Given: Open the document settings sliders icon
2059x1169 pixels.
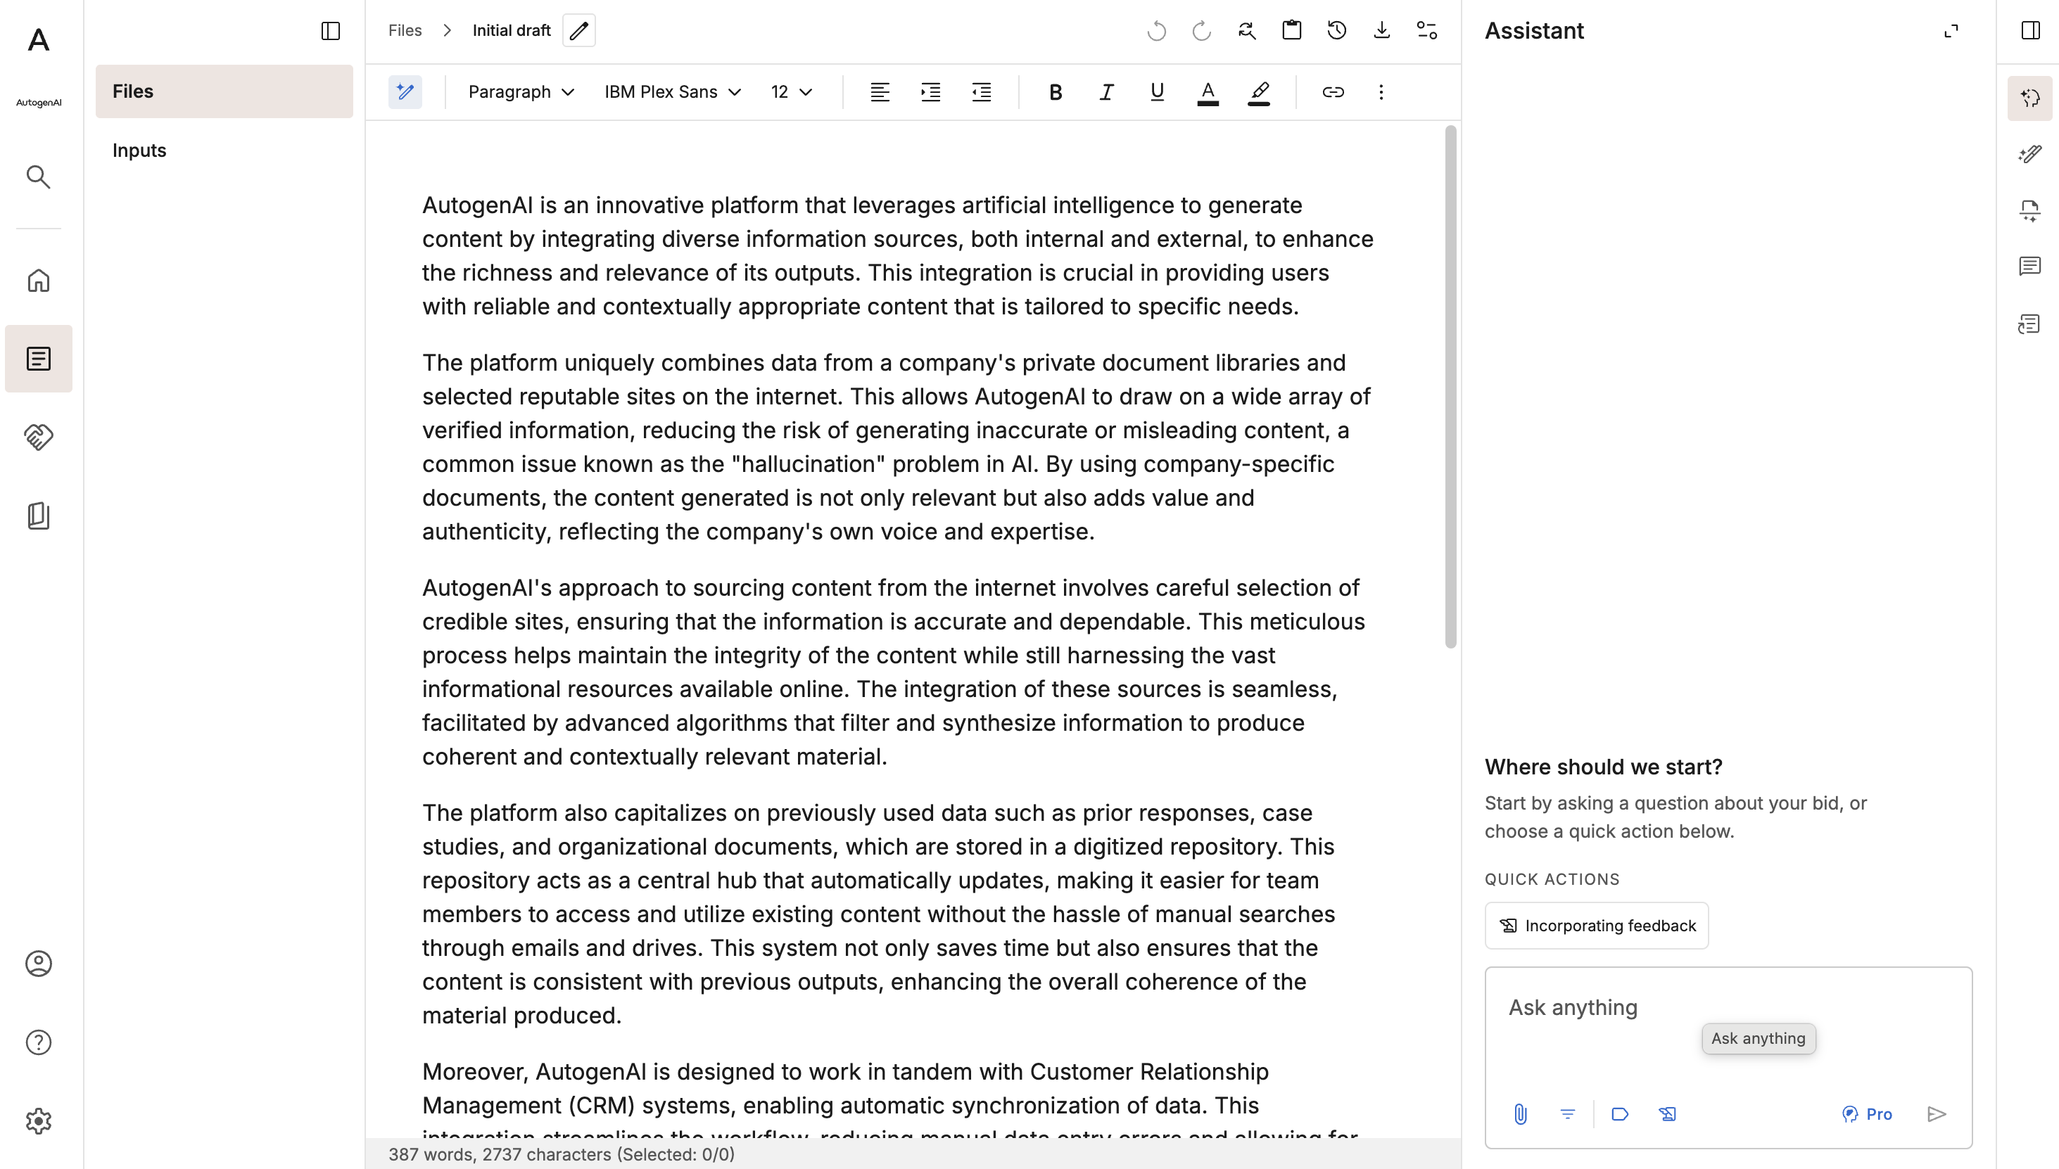Looking at the screenshot, I should click(x=1427, y=30).
